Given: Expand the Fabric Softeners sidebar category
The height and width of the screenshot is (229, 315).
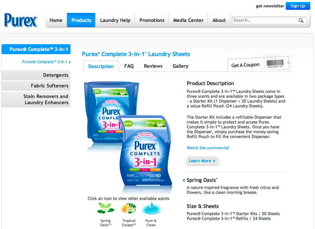Looking at the screenshot, I should pyautogui.click(x=36, y=86).
